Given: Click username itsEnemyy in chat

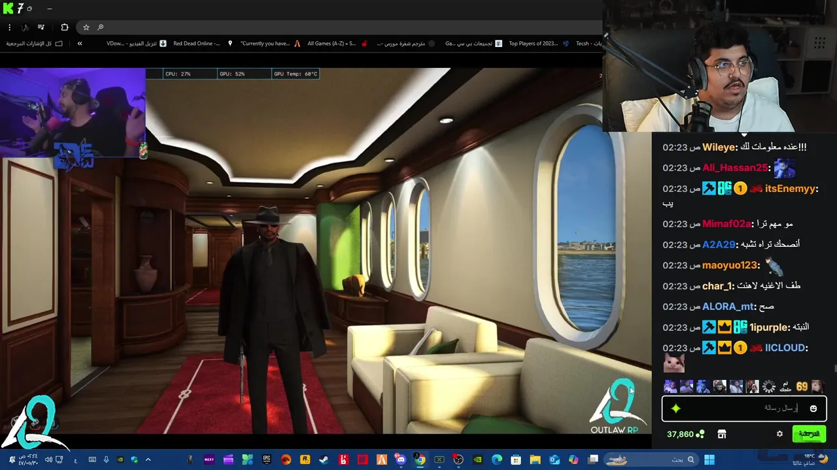Looking at the screenshot, I should pos(791,189).
